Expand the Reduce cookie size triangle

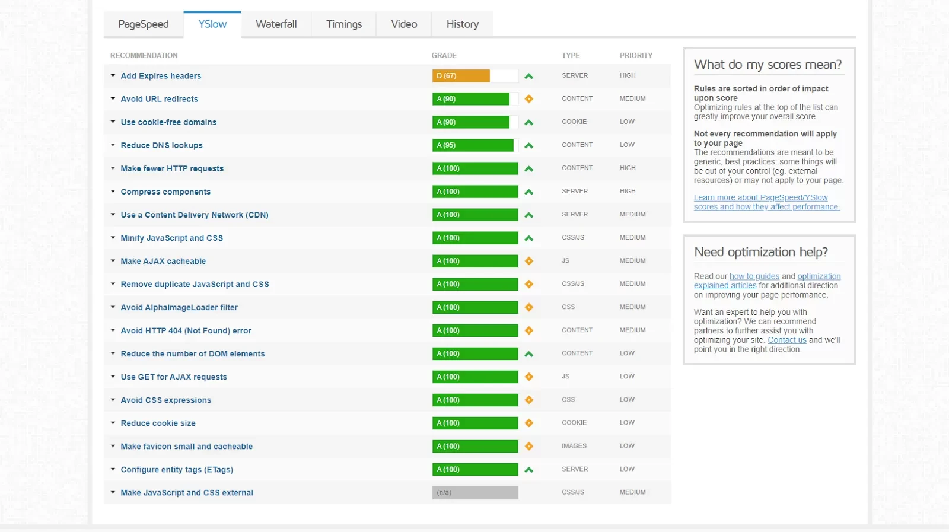[113, 422]
